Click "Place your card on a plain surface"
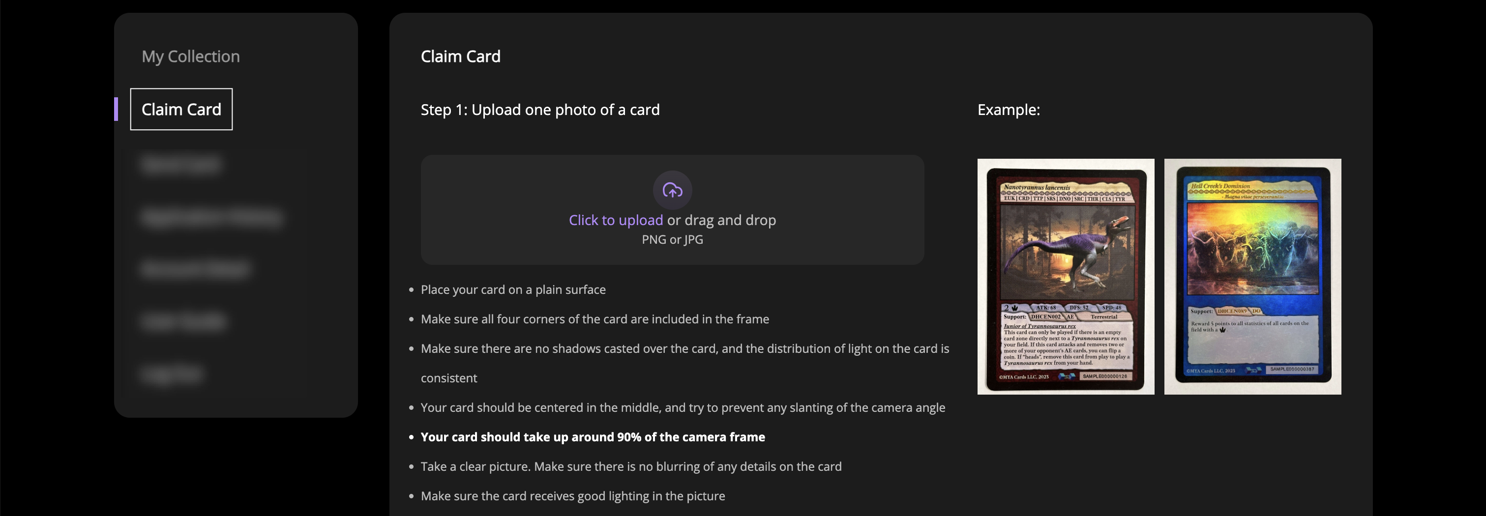This screenshot has height=516, width=1486. (x=513, y=289)
